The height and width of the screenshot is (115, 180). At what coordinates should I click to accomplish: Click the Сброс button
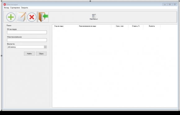(41, 53)
